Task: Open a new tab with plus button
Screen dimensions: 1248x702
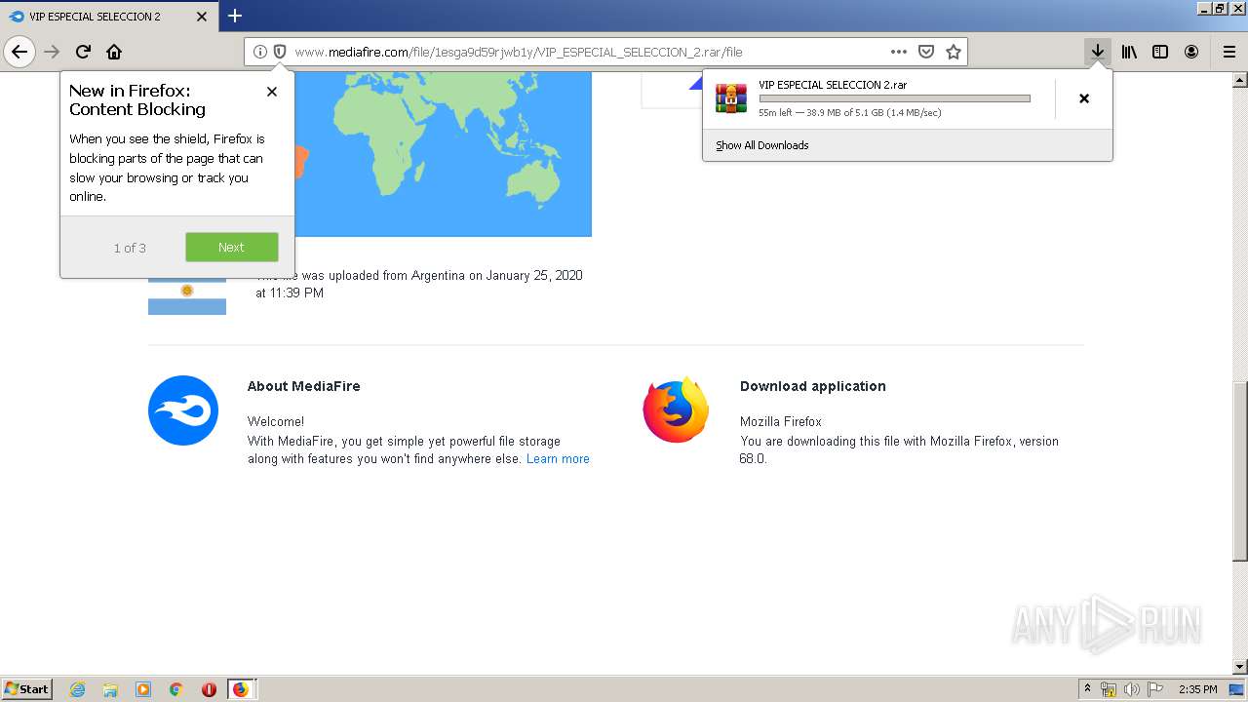Action: [235, 16]
